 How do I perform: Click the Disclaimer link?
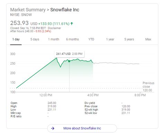54,28
